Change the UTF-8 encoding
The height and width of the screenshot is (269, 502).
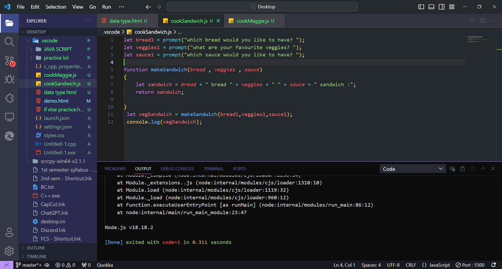click(393, 265)
